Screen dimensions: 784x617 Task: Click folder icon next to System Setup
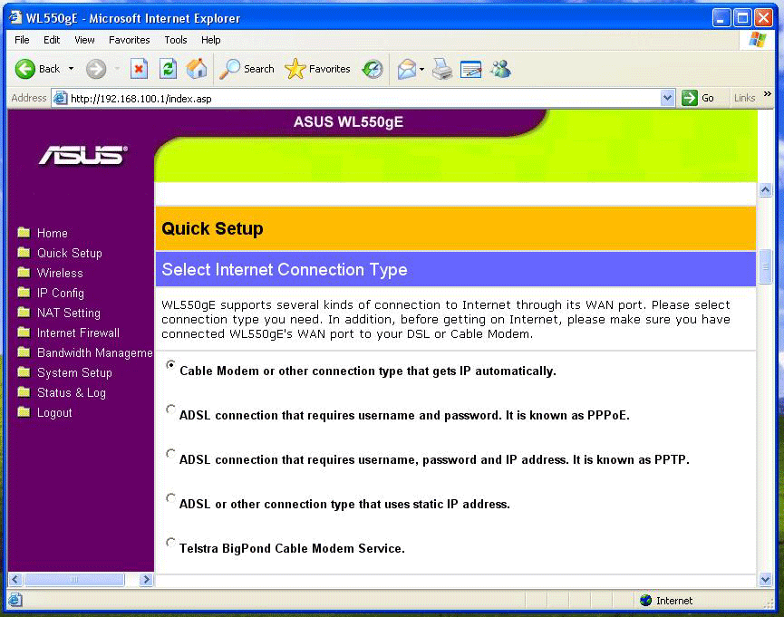pyautogui.click(x=24, y=372)
